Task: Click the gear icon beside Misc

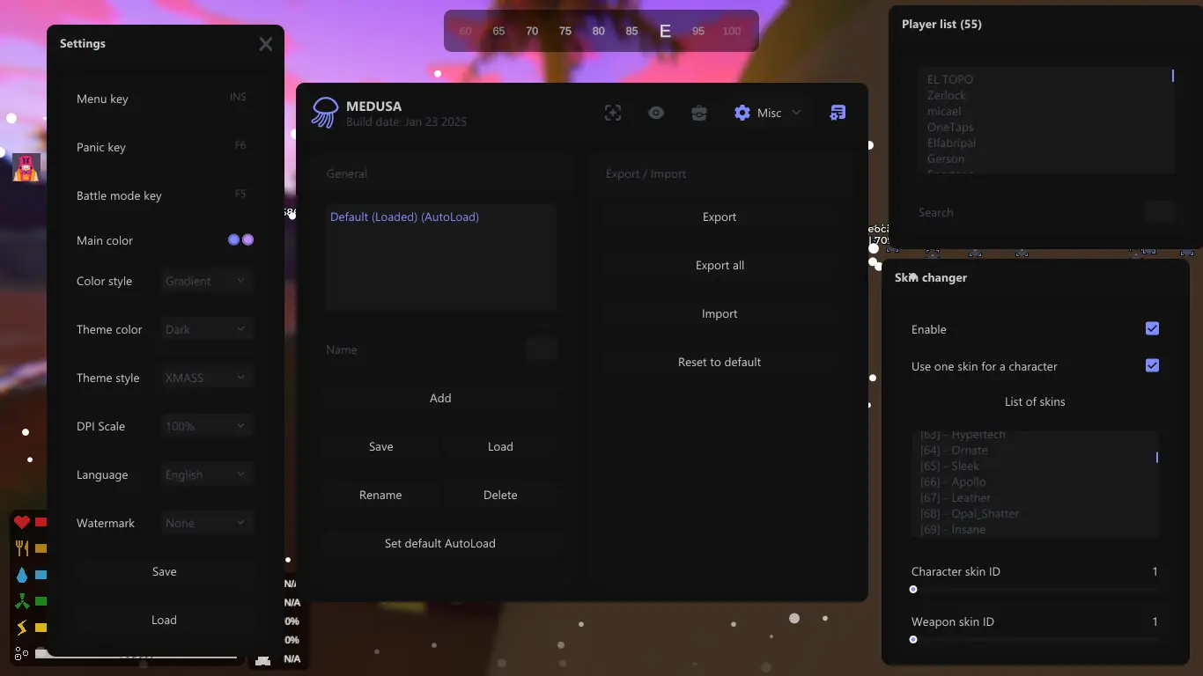Action: click(x=742, y=113)
